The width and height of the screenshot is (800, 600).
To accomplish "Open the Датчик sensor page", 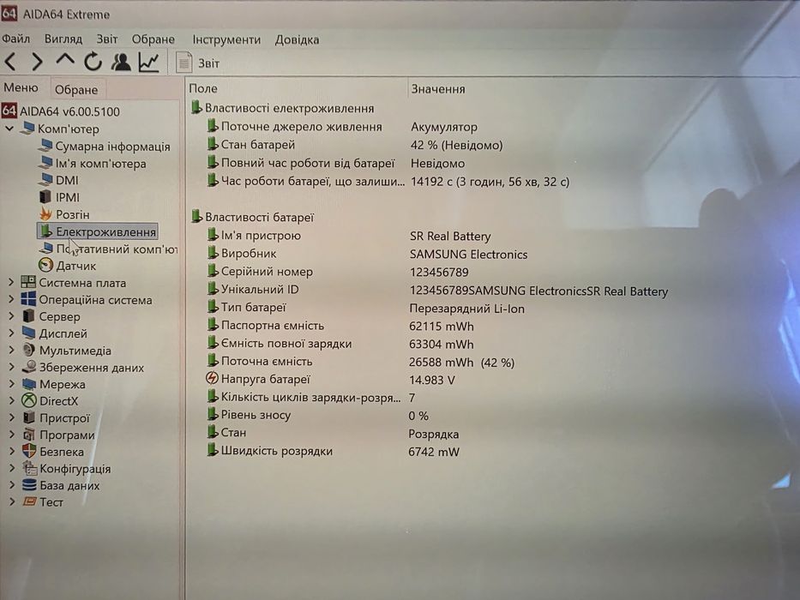I will point(76,266).
